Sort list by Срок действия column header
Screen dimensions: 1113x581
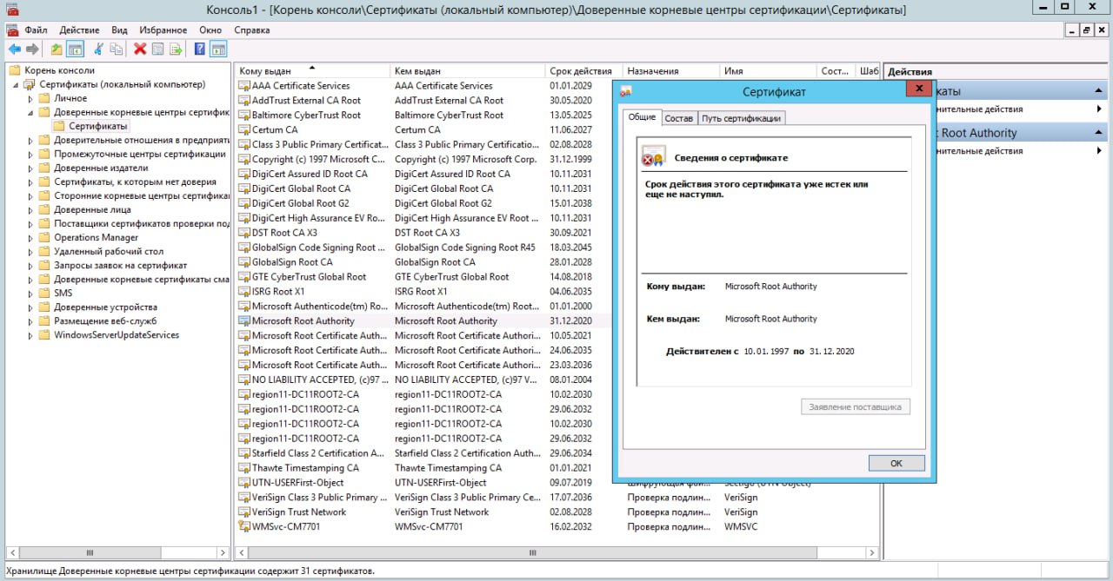coord(580,71)
